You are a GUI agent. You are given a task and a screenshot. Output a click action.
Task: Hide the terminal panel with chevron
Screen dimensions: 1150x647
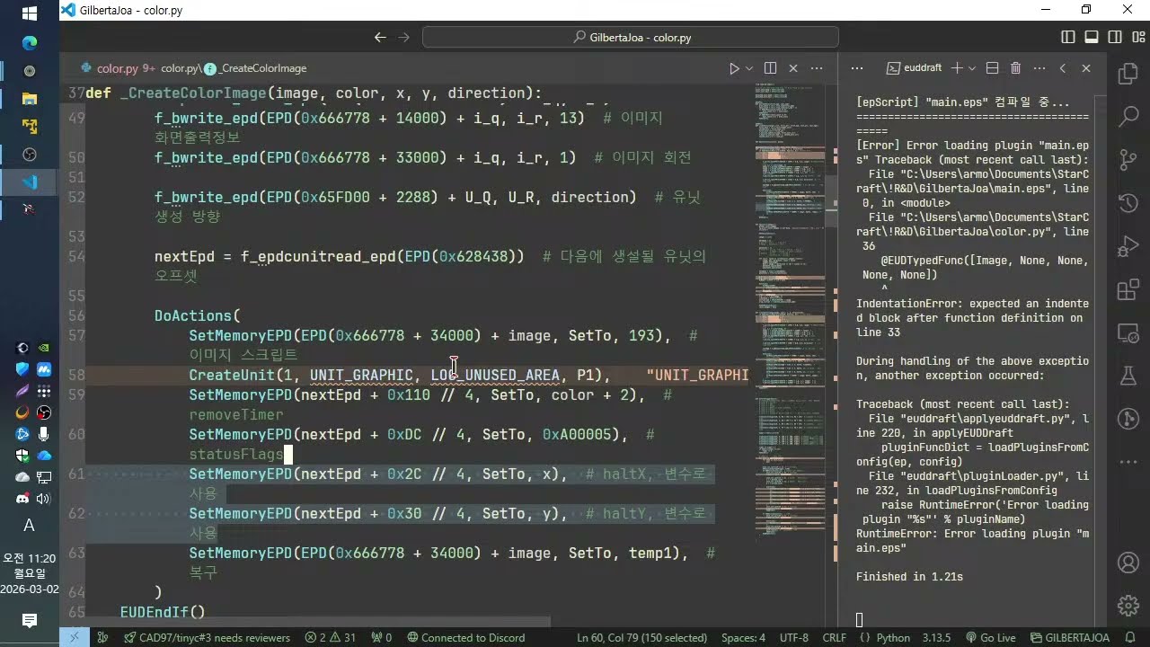(1063, 68)
